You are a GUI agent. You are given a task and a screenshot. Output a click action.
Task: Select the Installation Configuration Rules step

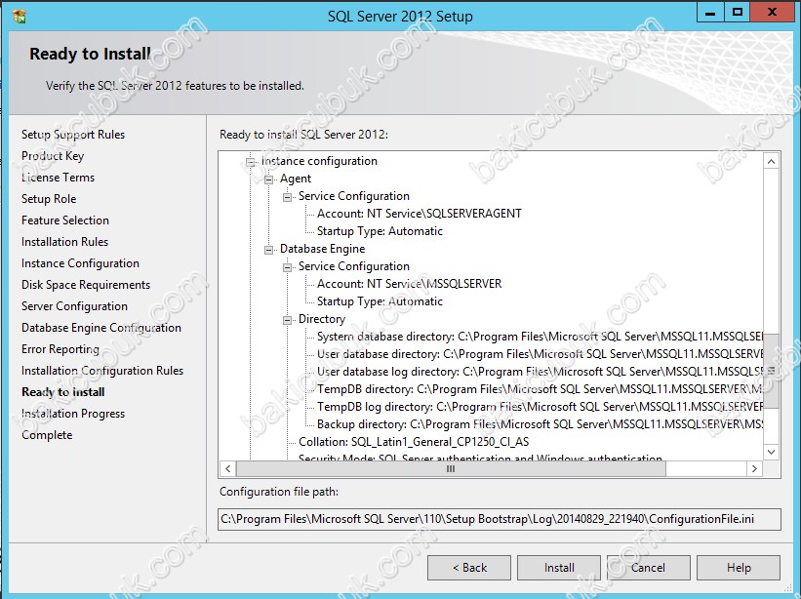click(x=102, y=370)
